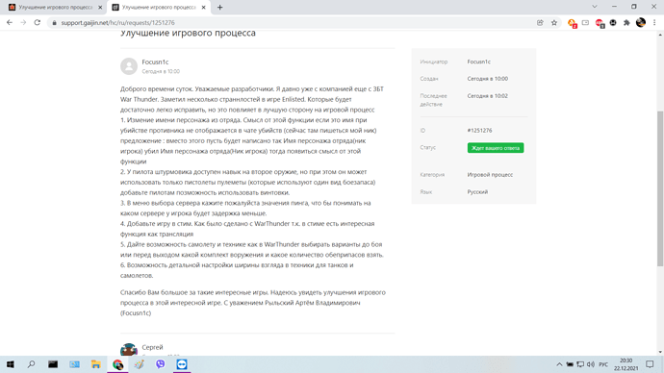This screenshot has height=373, width=664.
Task: Open File Explorer from the taskbar
Action: (x=96, y=364)
